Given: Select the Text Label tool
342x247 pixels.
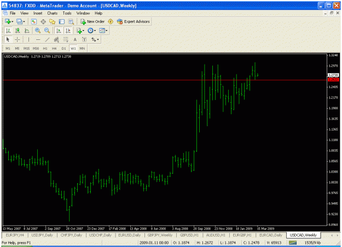Looking at the screenshot, I should (x=84, y=39).
